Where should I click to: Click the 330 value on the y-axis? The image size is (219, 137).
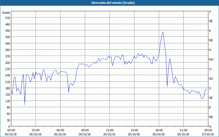click(8, 56)
